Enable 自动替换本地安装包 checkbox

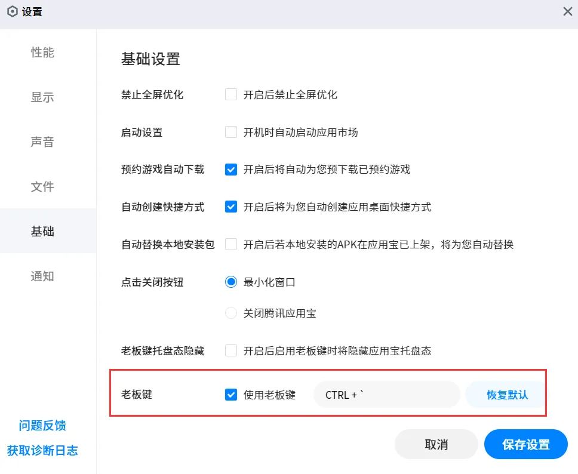click(x=231, y=244)
